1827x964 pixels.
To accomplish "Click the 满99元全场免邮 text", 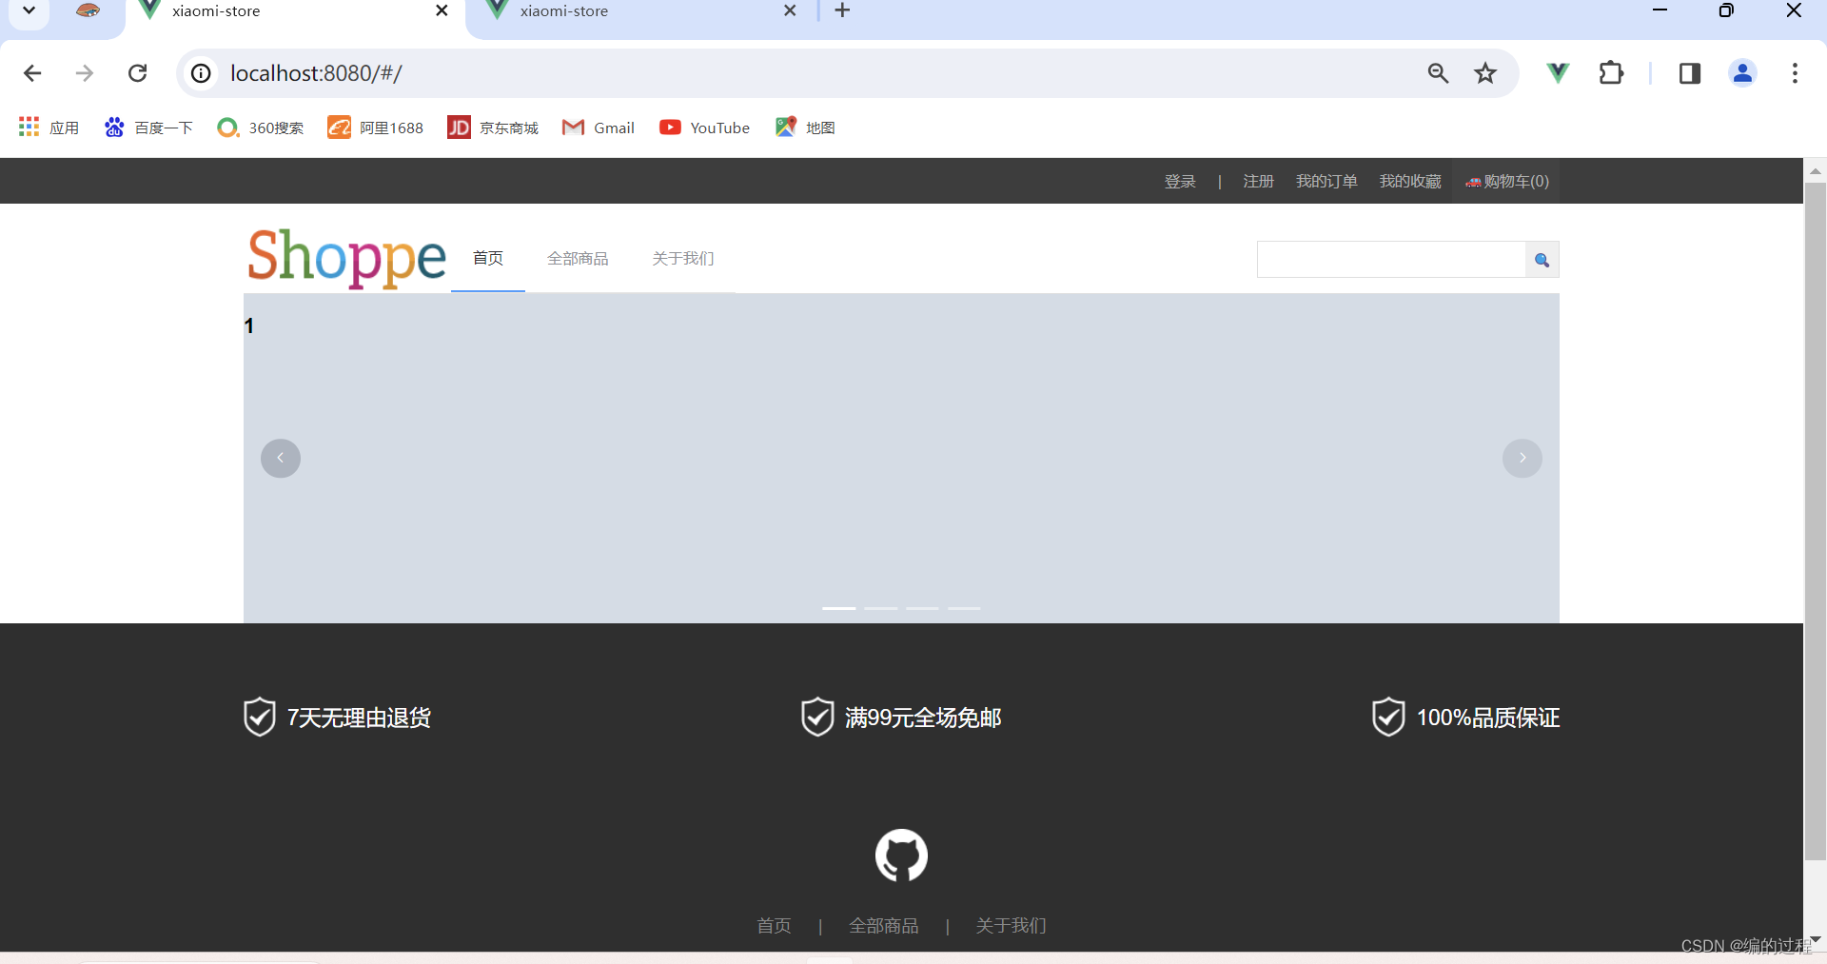I will pyautogui.click(x=923, y=718).
